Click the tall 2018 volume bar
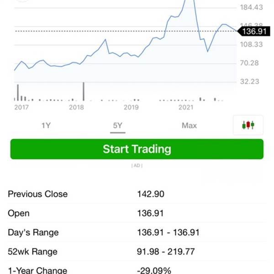Viewport: 274px width, 274px height. (x=84, y=91)
